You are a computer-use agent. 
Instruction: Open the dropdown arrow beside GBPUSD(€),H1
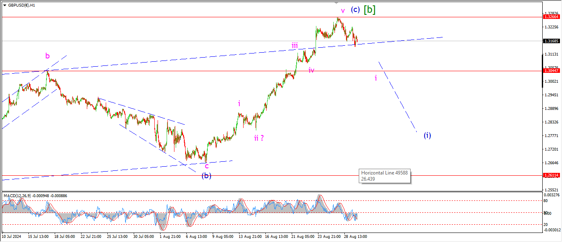(x=5, y=5)
